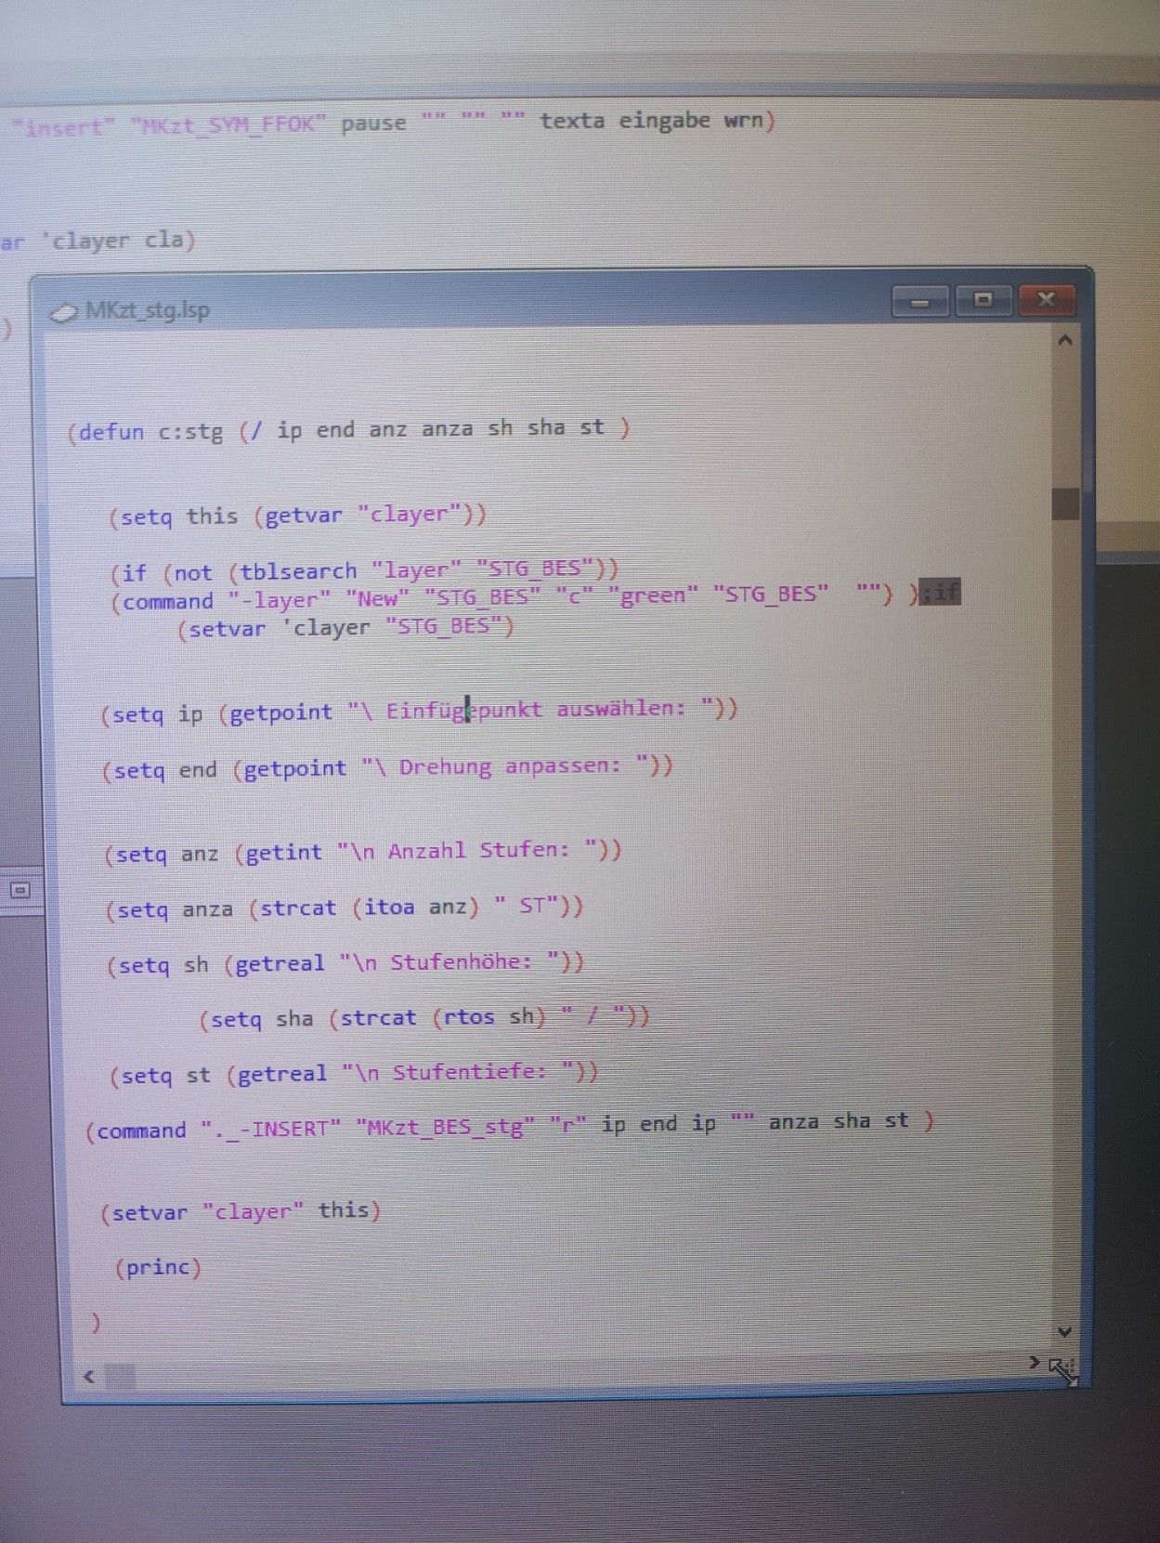Click the '(setq sha (strcat (rtos sh)' line
1160x1543 pixels.
tap(424, 1018)
